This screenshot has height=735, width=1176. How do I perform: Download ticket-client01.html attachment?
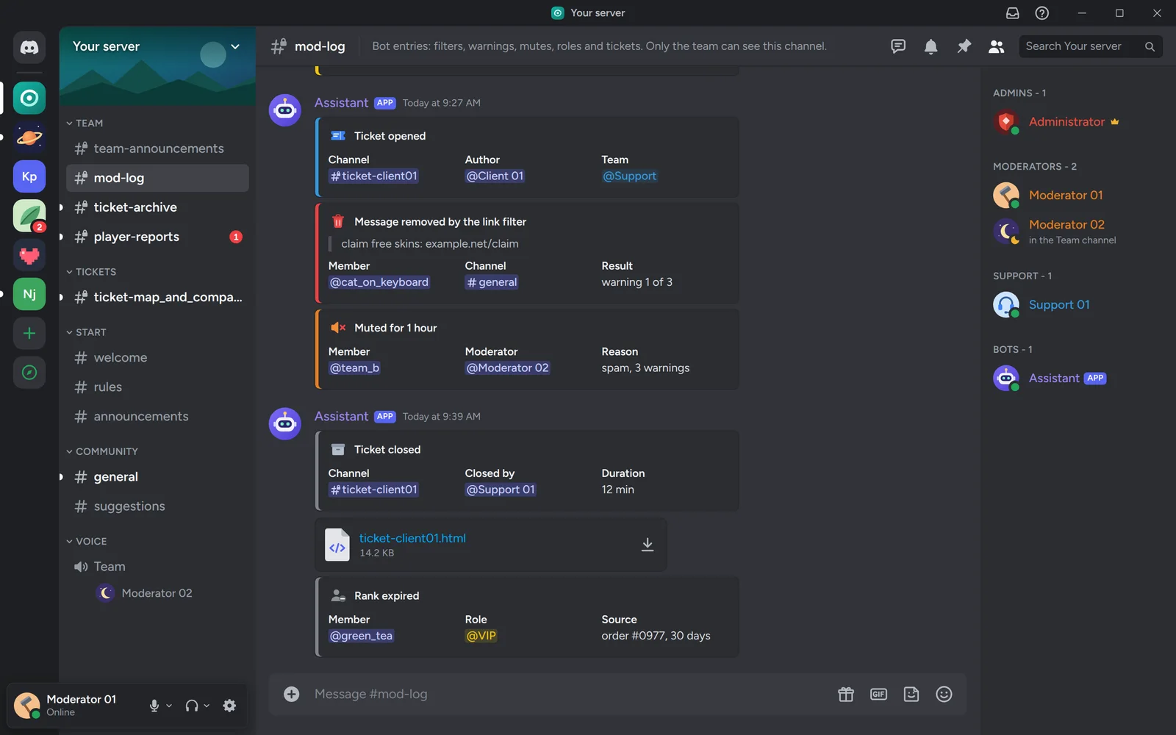(648, 545)
